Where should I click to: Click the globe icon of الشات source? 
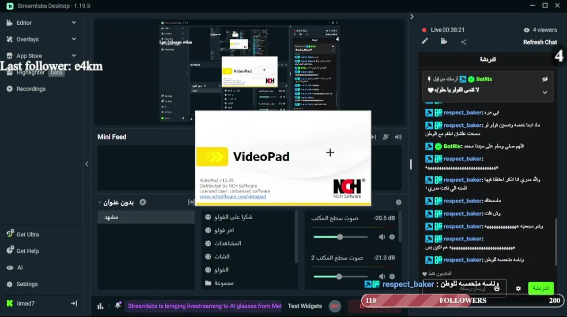[x=208, y=257]
